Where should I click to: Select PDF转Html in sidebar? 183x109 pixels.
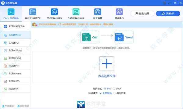16,74
